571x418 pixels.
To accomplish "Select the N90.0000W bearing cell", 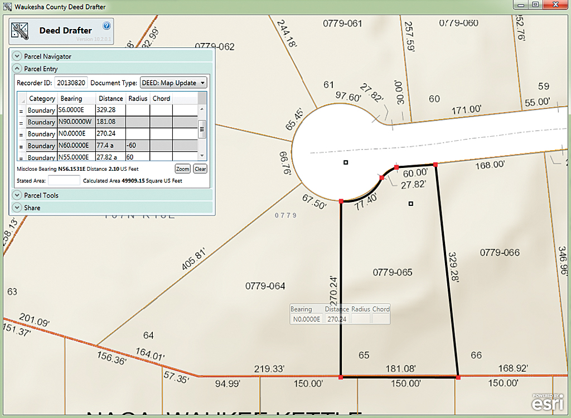I will (x=76, y=122).
